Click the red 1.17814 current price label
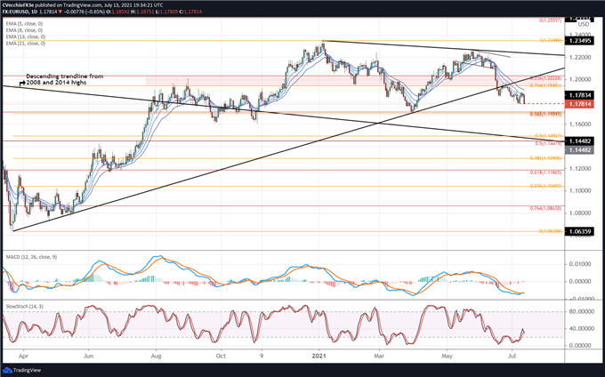 coord(579,104)
